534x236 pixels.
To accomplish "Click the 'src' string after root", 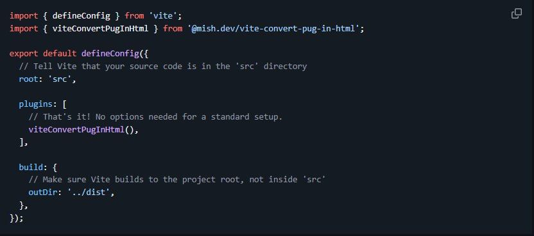I will (60, 79).
